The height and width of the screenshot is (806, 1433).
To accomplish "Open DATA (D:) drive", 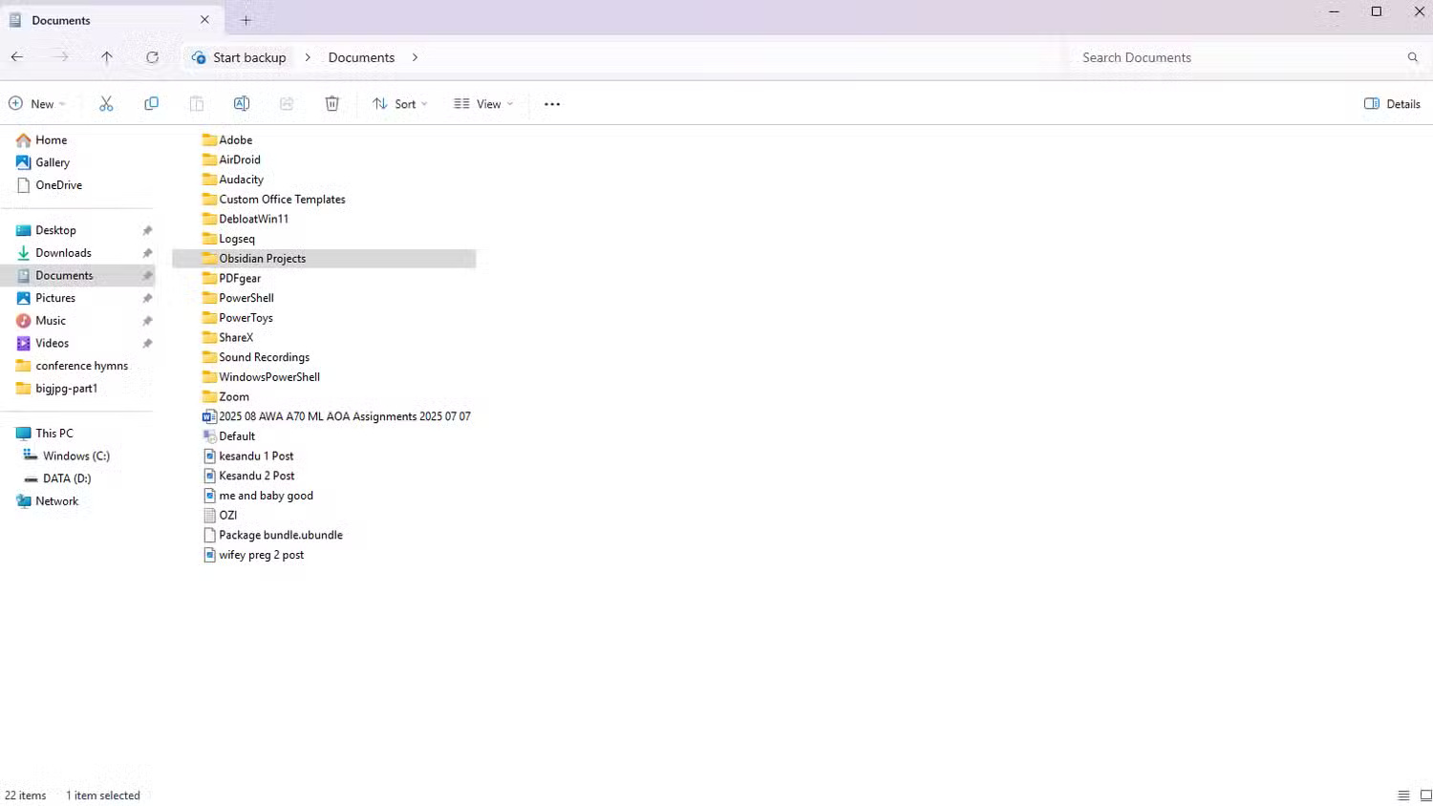I will (67, 478).
